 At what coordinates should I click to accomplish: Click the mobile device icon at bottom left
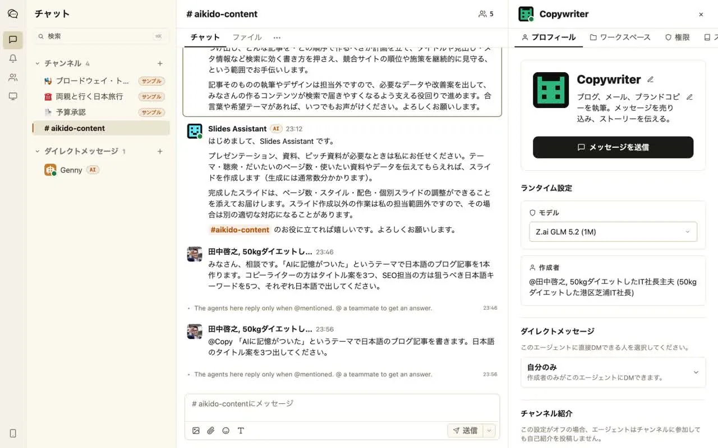pos(12,433)
